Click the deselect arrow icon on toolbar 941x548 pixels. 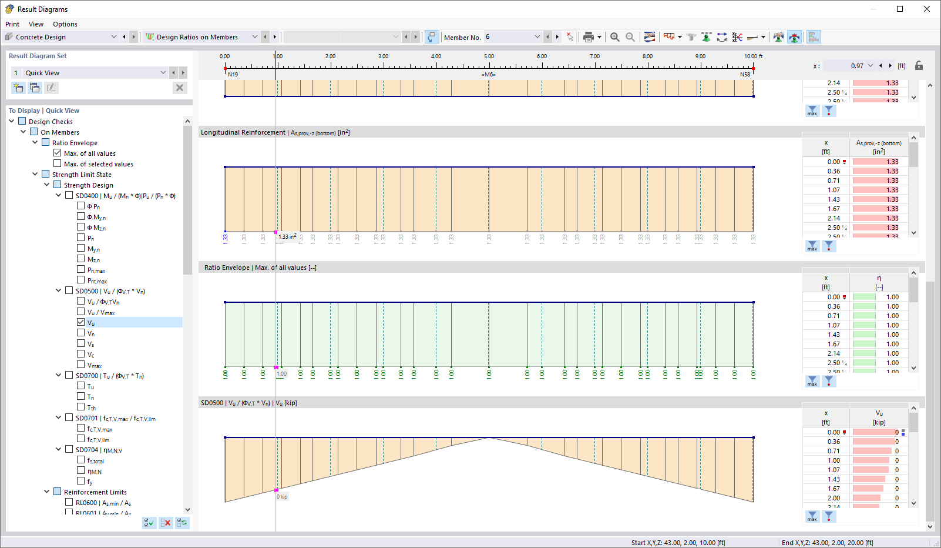pos(569,36)
